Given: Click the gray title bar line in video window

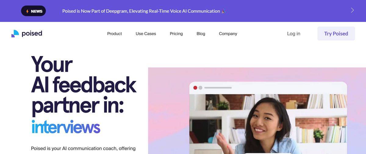Looking at the screenshot, I should [x=218, y=88].
